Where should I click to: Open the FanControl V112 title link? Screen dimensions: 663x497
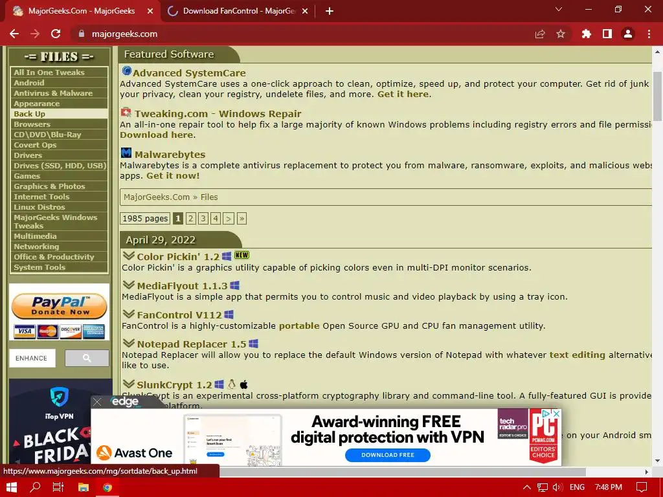point(179,315)
